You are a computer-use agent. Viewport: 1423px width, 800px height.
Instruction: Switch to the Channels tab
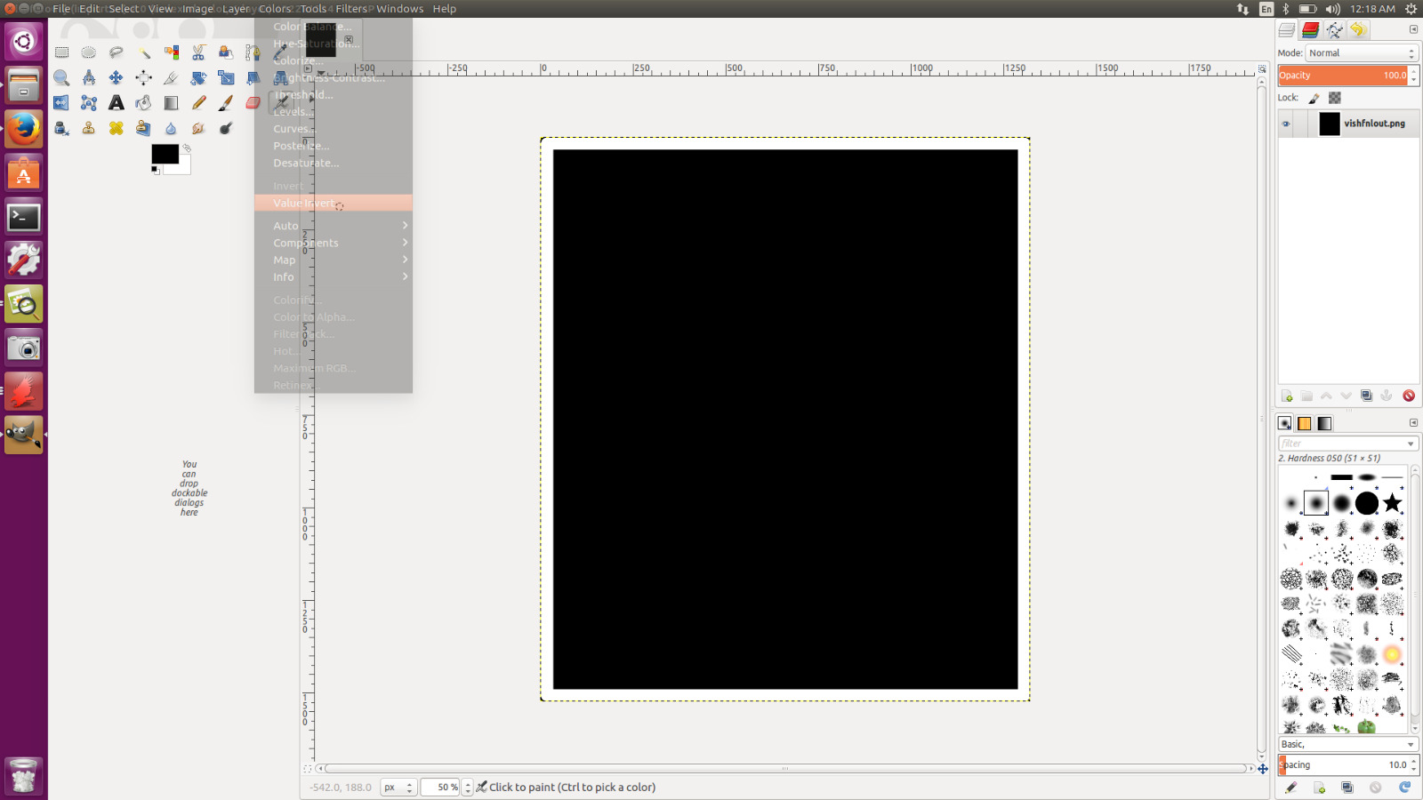pos(1310,30)
